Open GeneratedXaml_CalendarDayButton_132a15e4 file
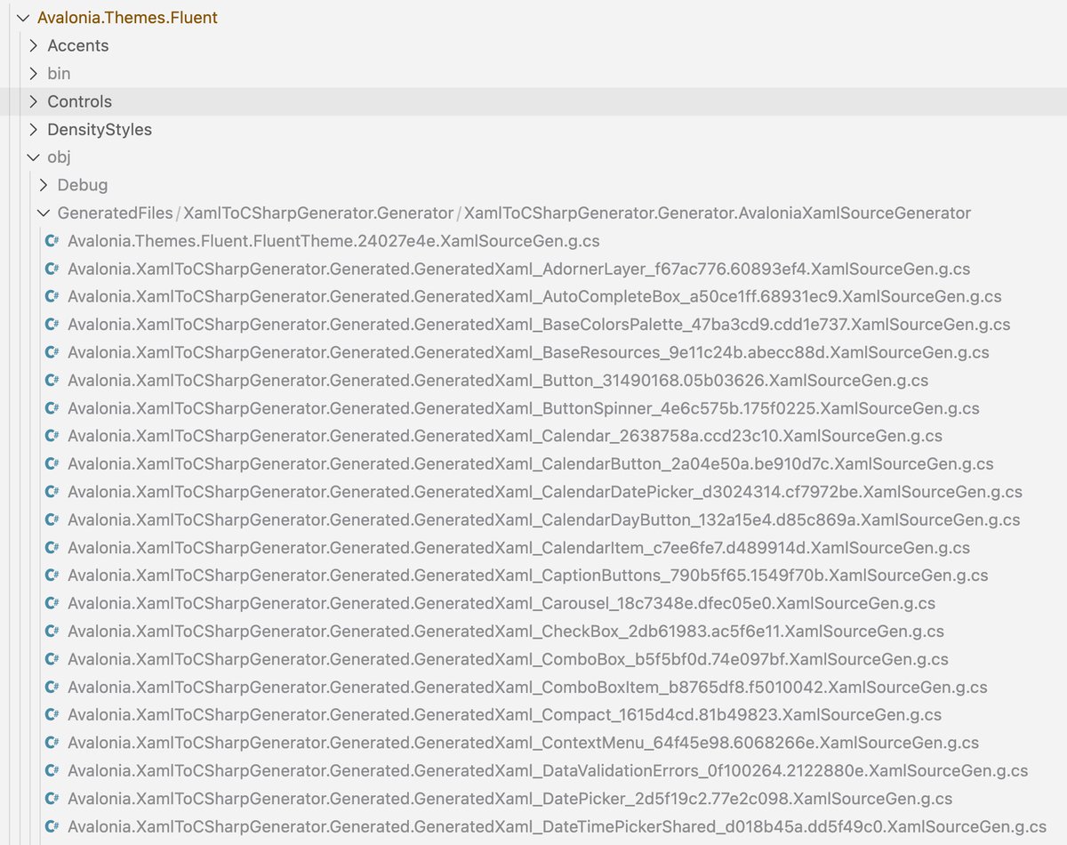This screenshot has width=1067, height=845. [544, 520]
